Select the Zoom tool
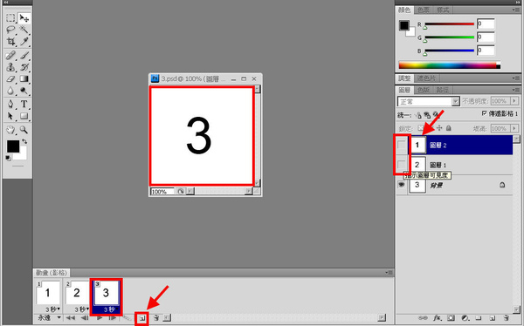 tap(24, 130)
